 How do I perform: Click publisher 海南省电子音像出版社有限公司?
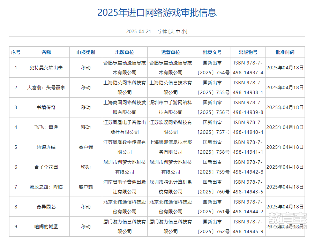[x=125, y=187]
